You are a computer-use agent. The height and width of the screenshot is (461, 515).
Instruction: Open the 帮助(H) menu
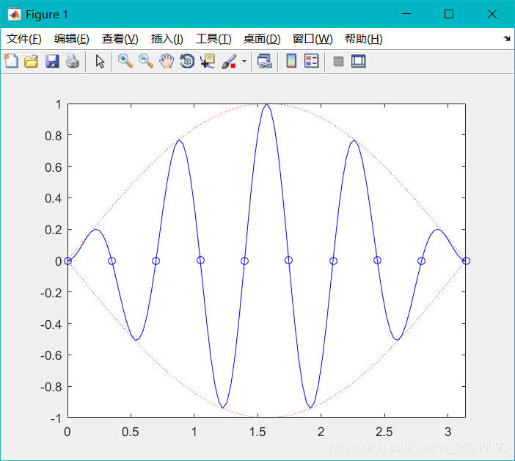tap(363, 39)
